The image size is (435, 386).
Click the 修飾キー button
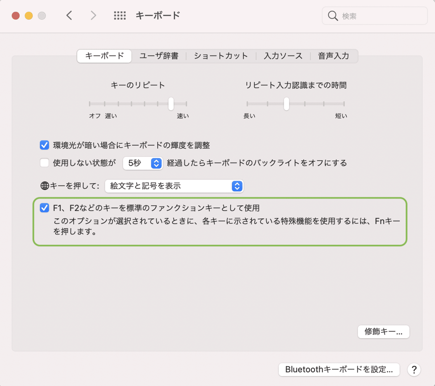pyautogui.click(x=383, y=332)
